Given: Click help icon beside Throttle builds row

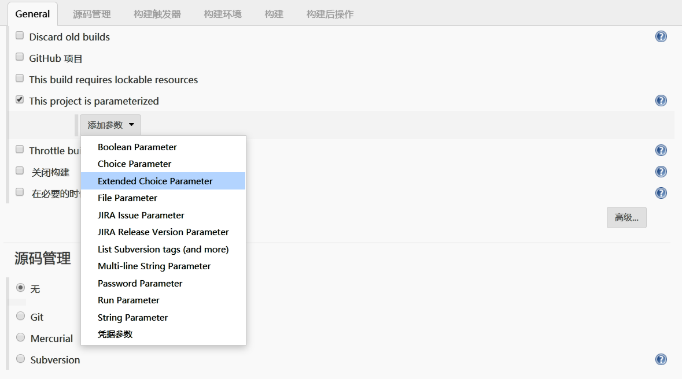Looking at the screenshot, I should pos(661,150).
